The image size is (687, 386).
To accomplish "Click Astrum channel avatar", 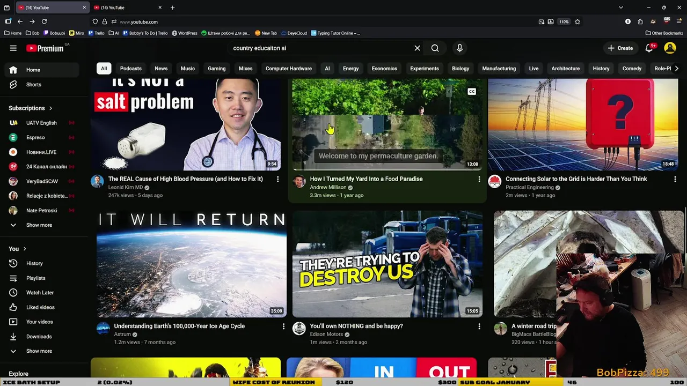I will click(103, 329).
